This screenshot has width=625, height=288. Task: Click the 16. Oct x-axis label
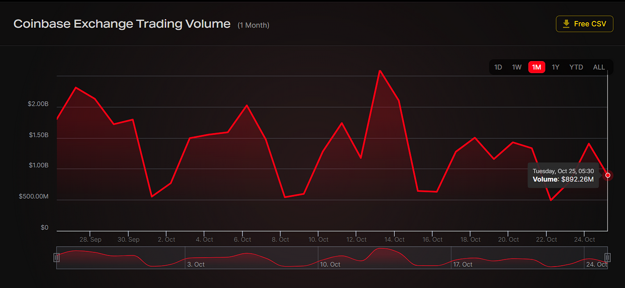pos(432,239)
